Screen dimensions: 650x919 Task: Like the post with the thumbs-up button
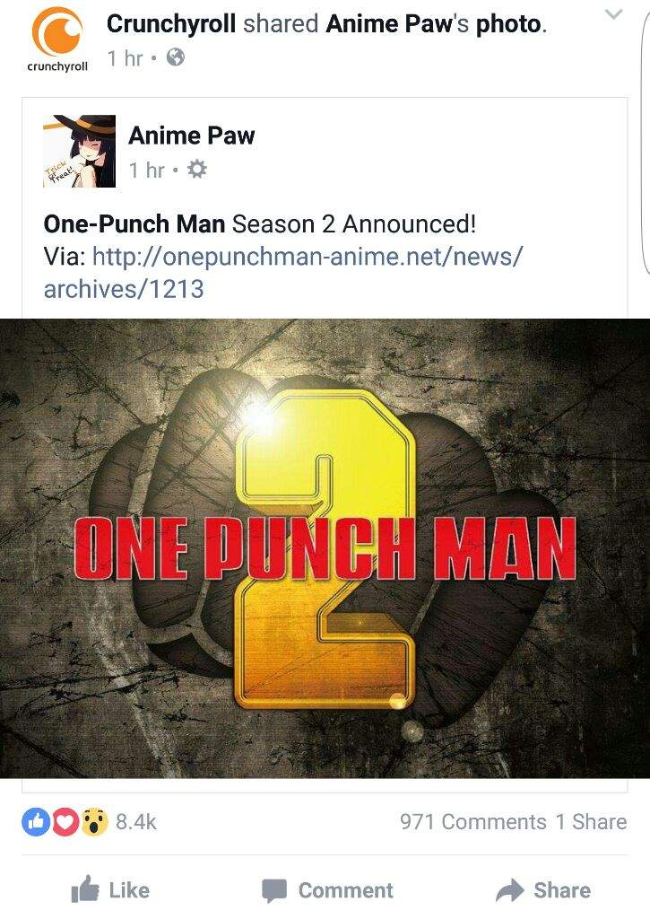(x=110, y=890)
